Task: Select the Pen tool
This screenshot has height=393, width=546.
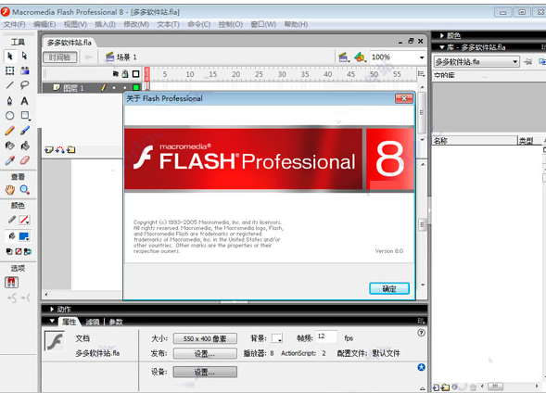Action: coord(10,101)
